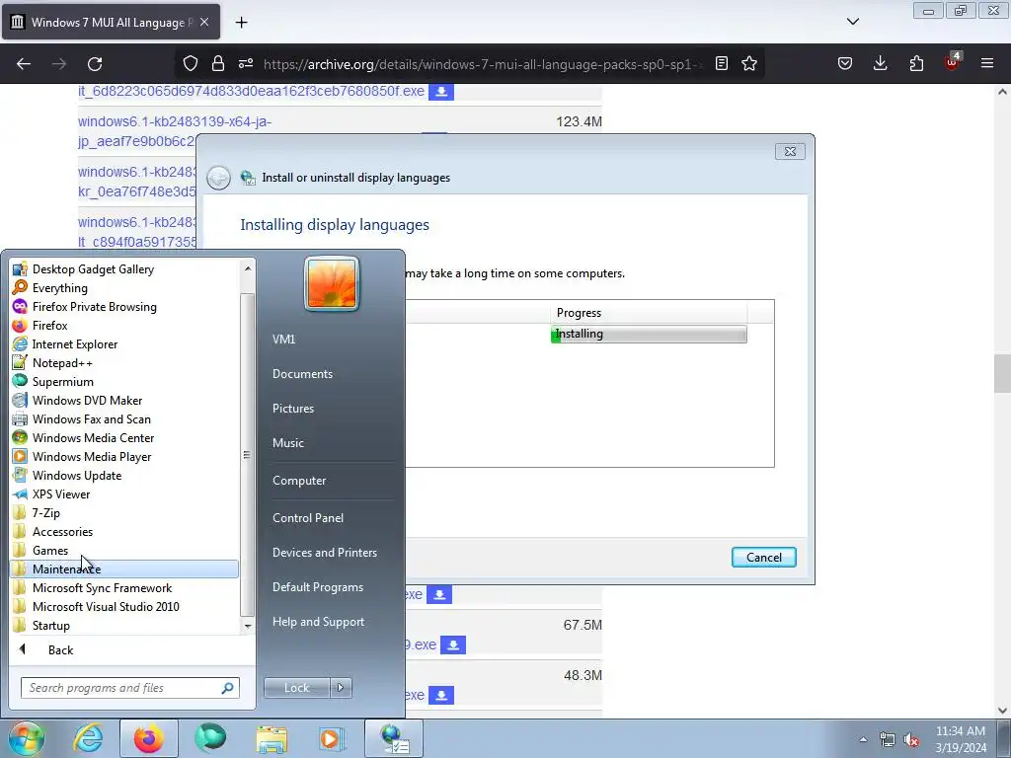This screenshot has height=758, width=1011.
Task: Open a new Firefox tab
Action: 241,23
